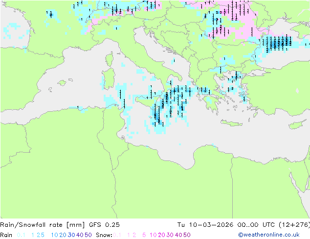Pick the Rain 50 legend color value

coord(88,235)
